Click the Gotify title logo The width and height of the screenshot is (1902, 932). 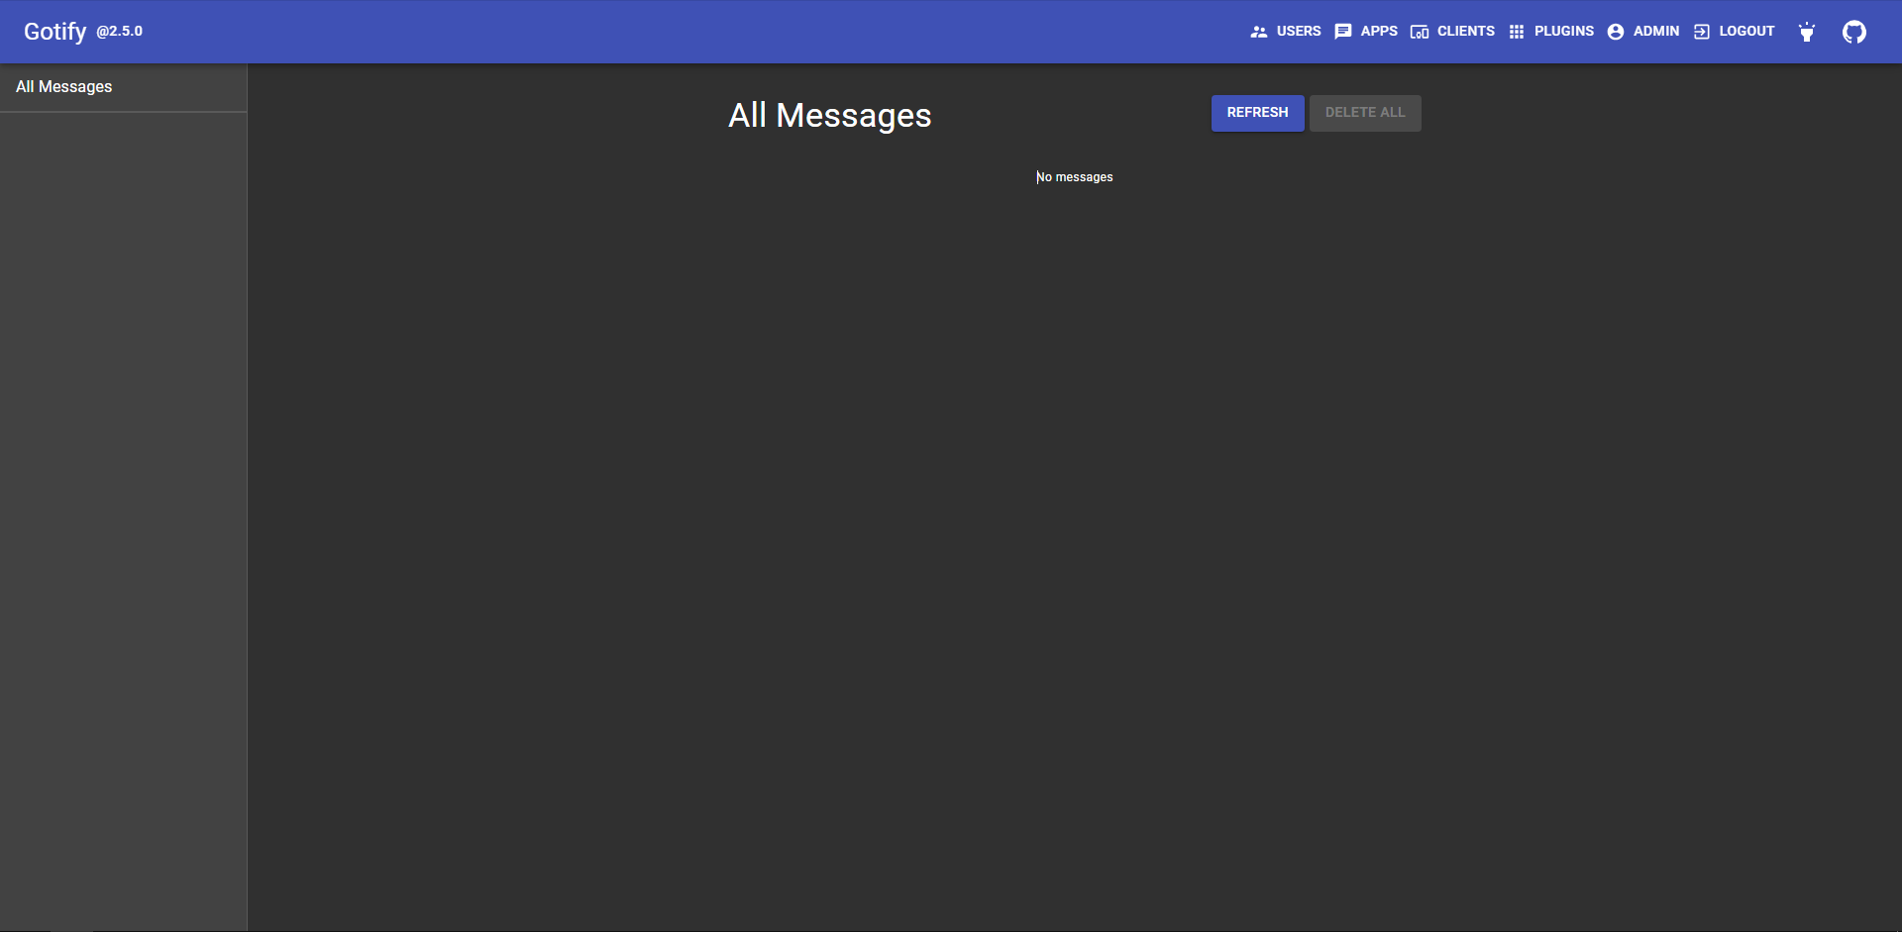[x=55, y=32]
